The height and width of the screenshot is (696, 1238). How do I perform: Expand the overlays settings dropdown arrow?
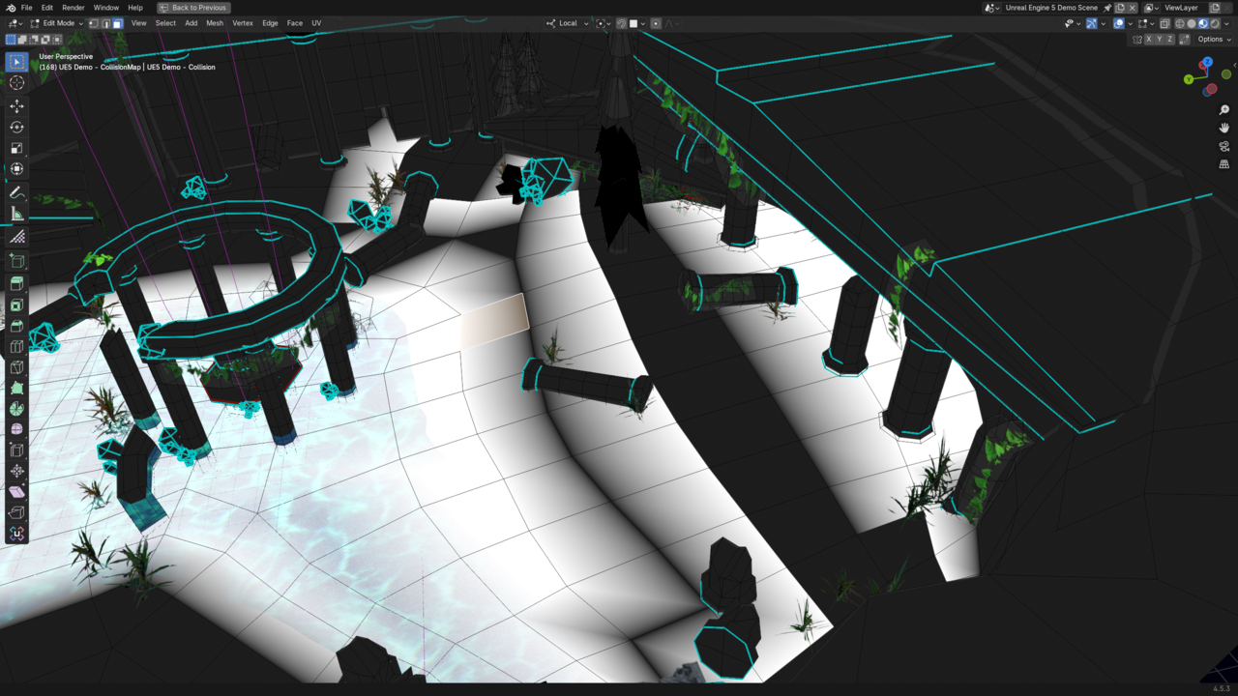coord(1131,23)
